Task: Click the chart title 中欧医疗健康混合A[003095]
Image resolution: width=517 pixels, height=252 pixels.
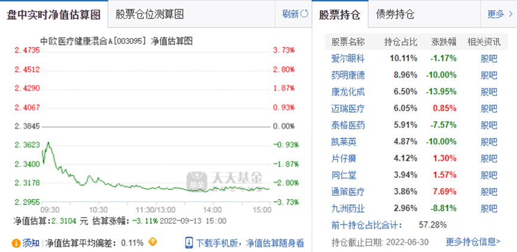Action: (x=93, y=41)
